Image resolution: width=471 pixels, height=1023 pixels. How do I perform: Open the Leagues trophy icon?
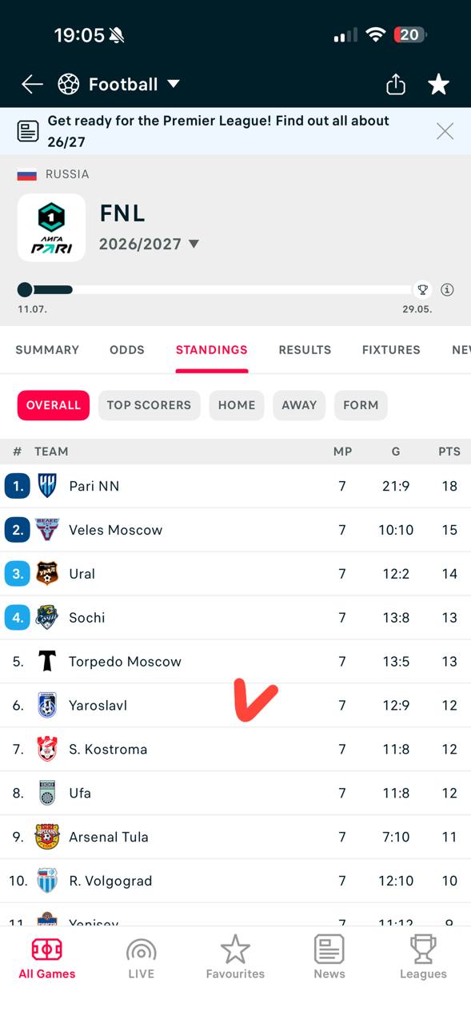pos(423,949)
